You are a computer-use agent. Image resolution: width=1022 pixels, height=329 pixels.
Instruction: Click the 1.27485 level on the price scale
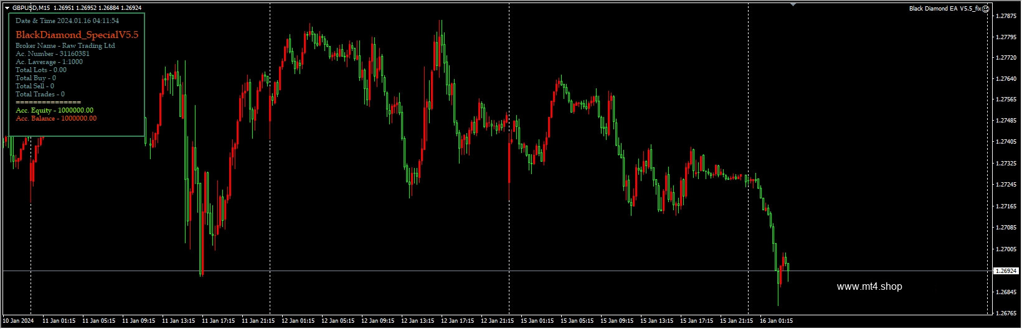coord(1006,121)
